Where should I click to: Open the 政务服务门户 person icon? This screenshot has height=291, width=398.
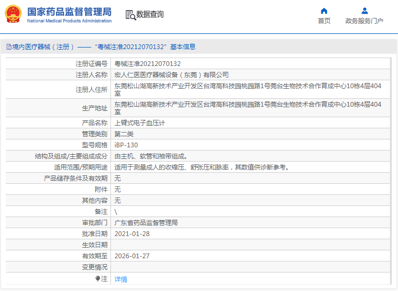(x=365, y=11)
